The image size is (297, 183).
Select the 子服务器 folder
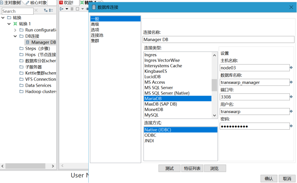point(30,67)
